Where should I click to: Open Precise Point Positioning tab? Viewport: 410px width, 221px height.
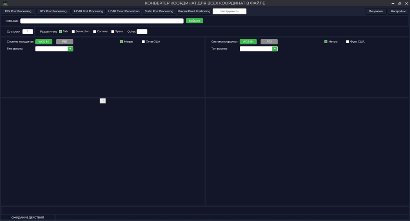[x=194, y=11]
